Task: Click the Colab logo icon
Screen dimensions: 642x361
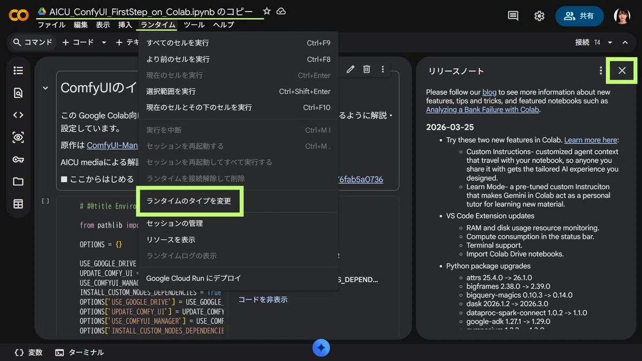Action: point(19,16)
